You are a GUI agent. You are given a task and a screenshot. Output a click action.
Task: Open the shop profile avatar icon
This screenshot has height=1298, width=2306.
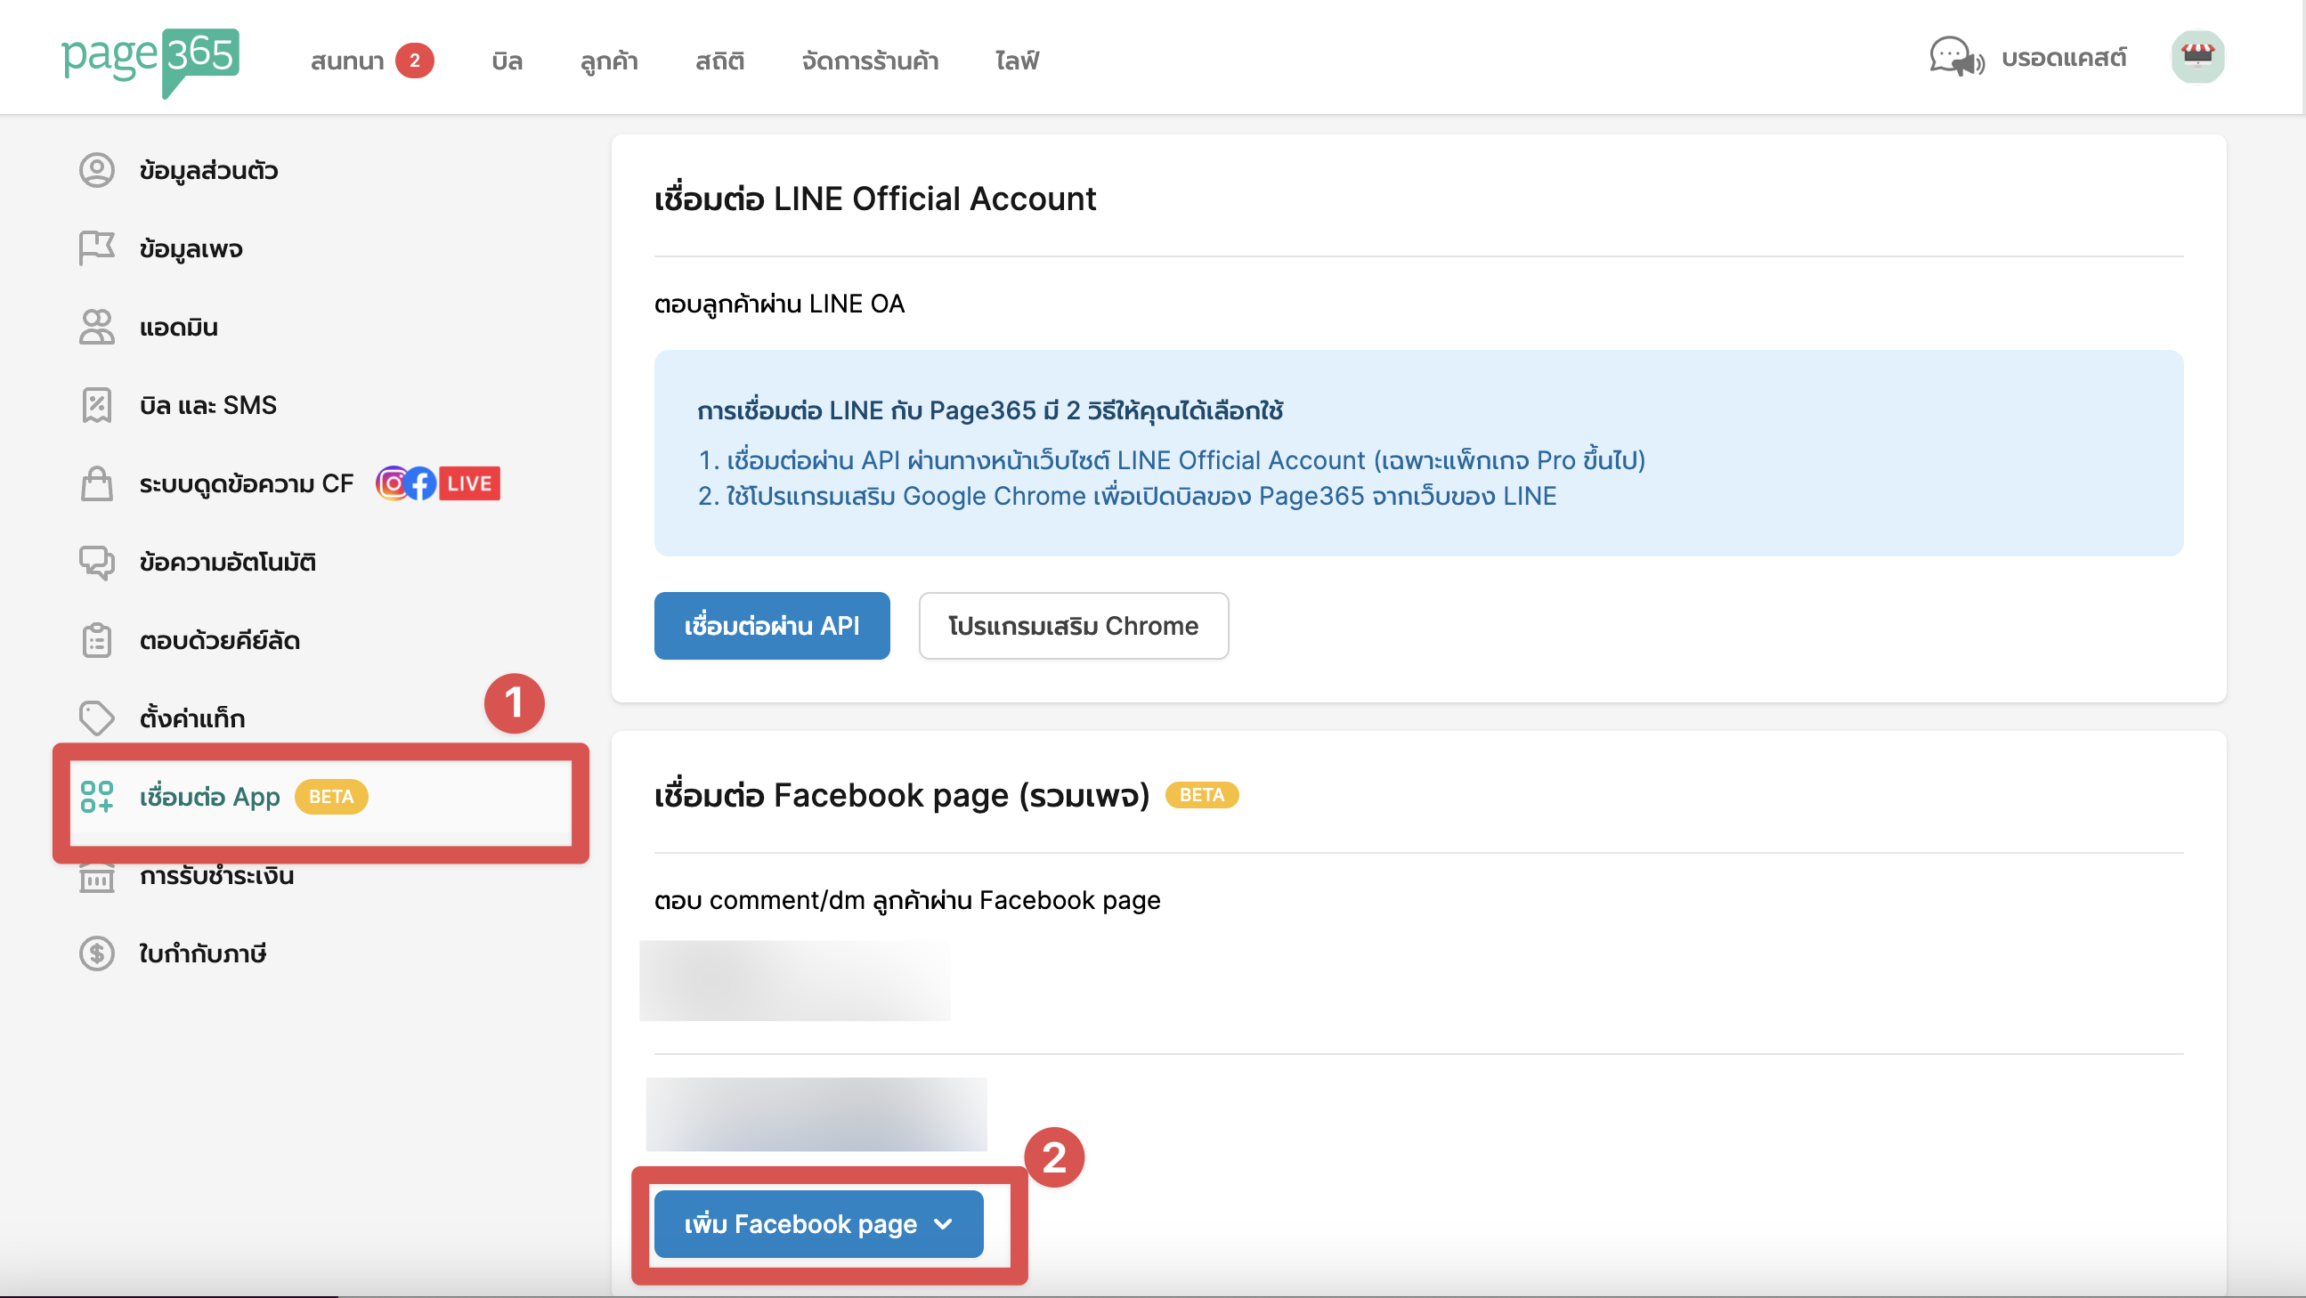pyautogui.click(x=2197, y=57)
